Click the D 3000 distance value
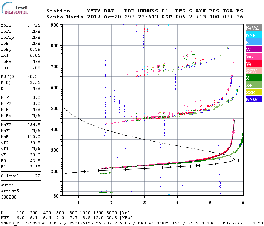The height and width of the screenshot is (226, 264). (x=112, y=213)
